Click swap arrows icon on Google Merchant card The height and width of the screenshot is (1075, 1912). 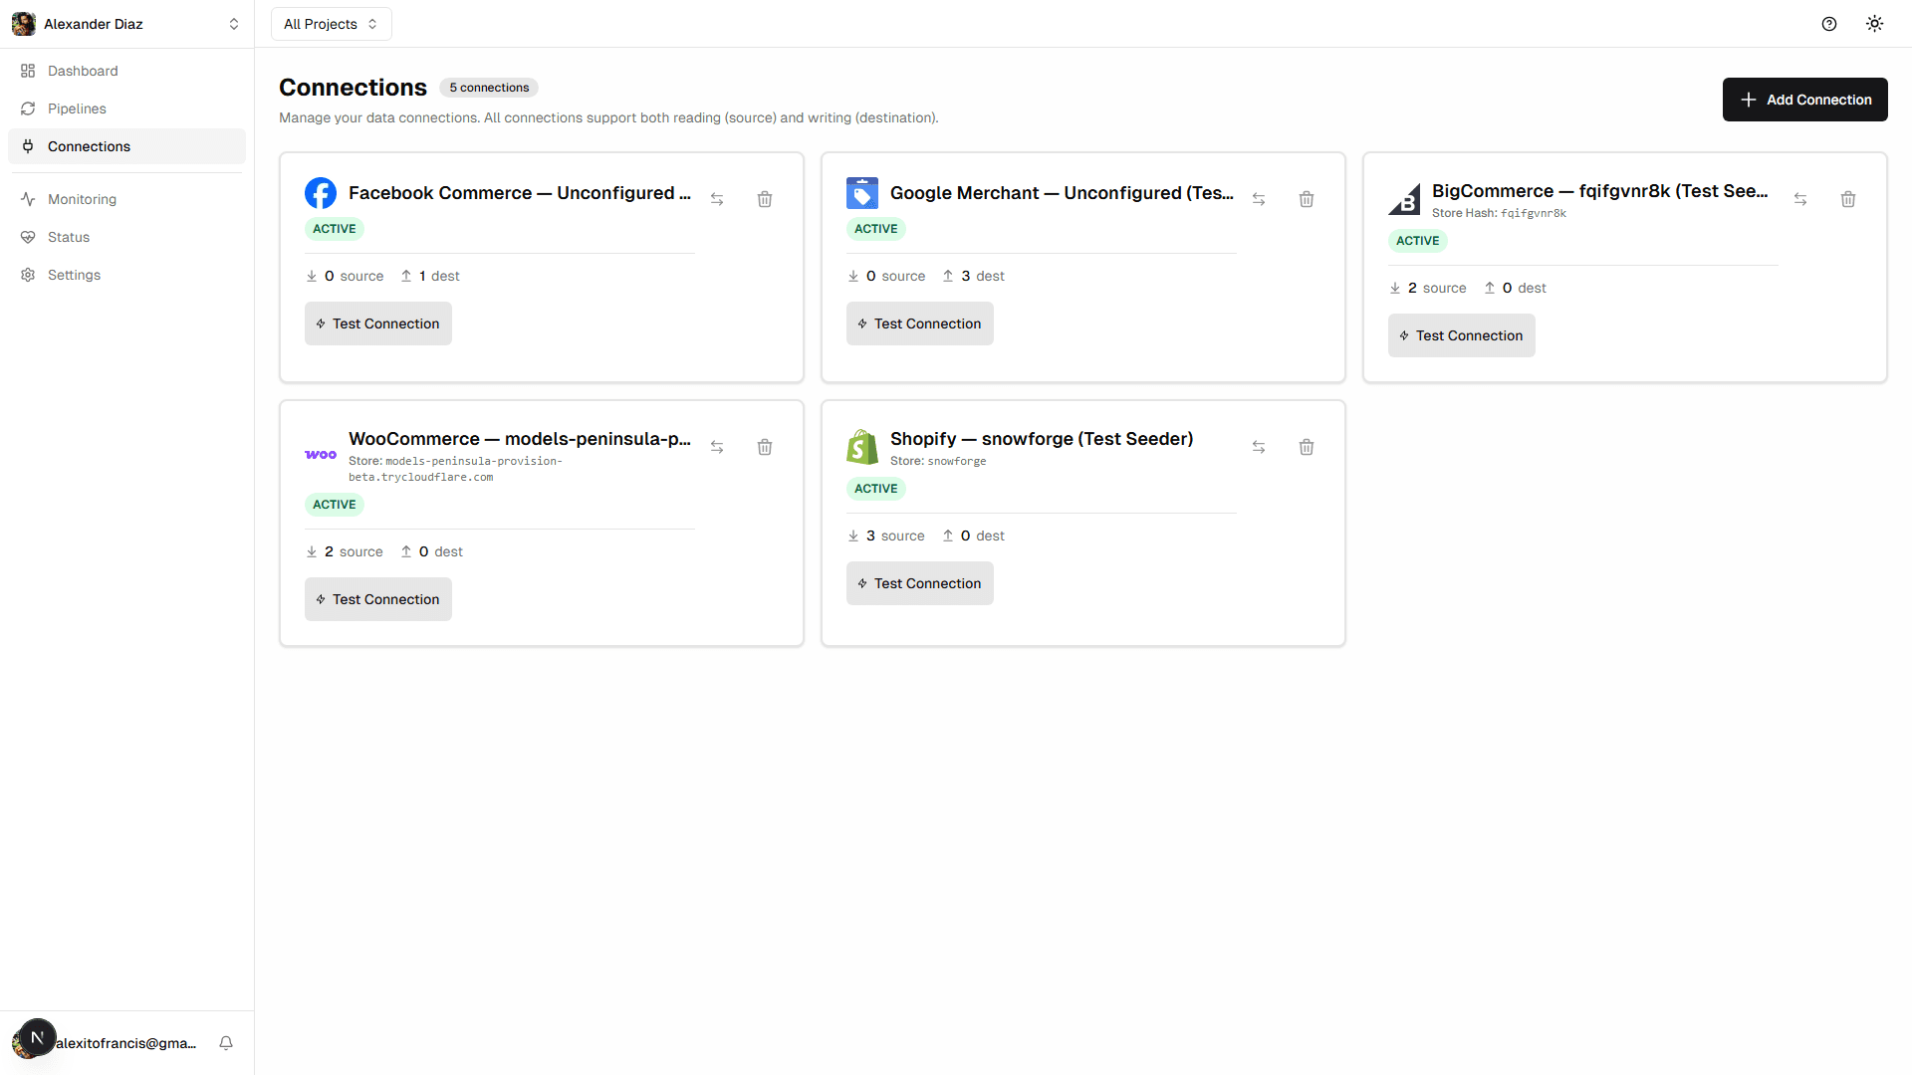pos(1259,199)
